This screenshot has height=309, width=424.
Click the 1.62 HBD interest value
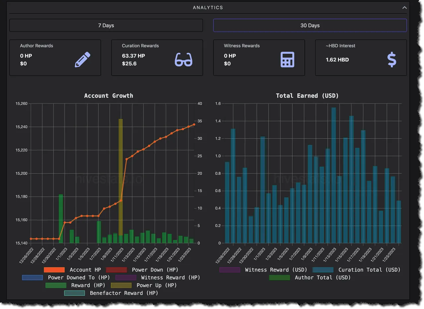tap(337, 60)
